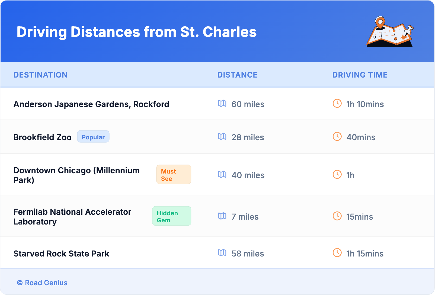
Task: Click the map icon beside 40 miles
Action: (x=222, y=175)
